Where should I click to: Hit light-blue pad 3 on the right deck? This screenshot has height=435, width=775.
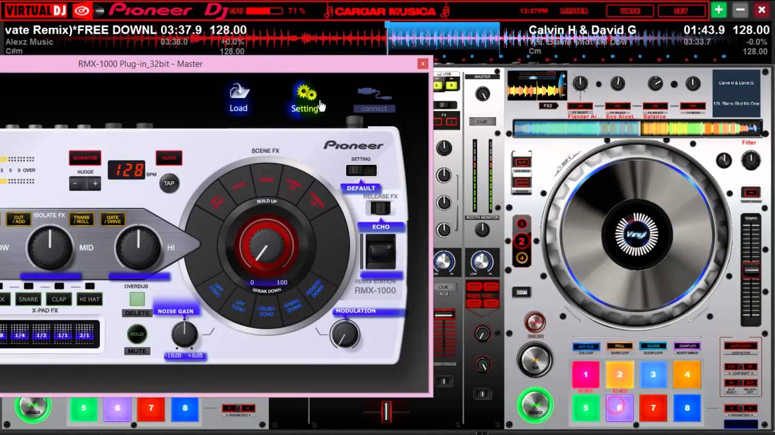(x=653, y=375)
